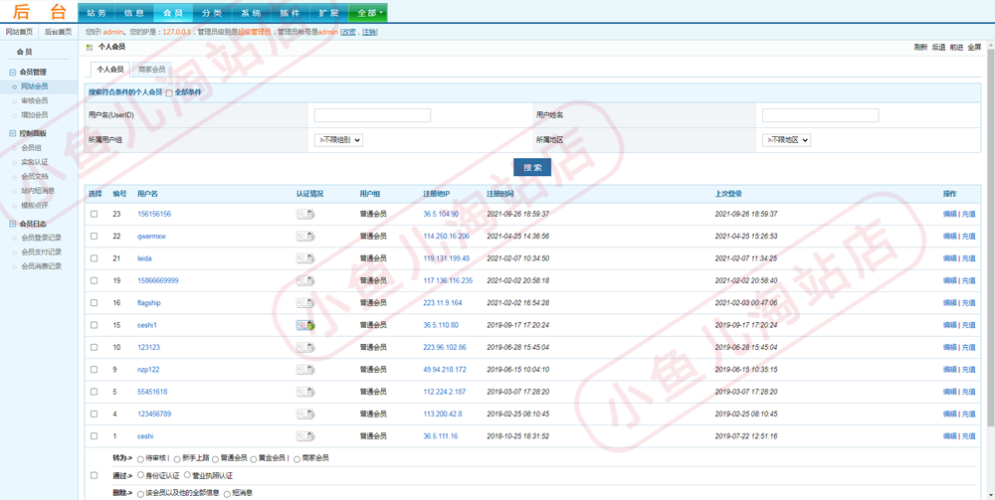The height and width of the screenshot is (500, 995).
Task: Click 充值 for user qwermxw
Action: pos(969,237)
